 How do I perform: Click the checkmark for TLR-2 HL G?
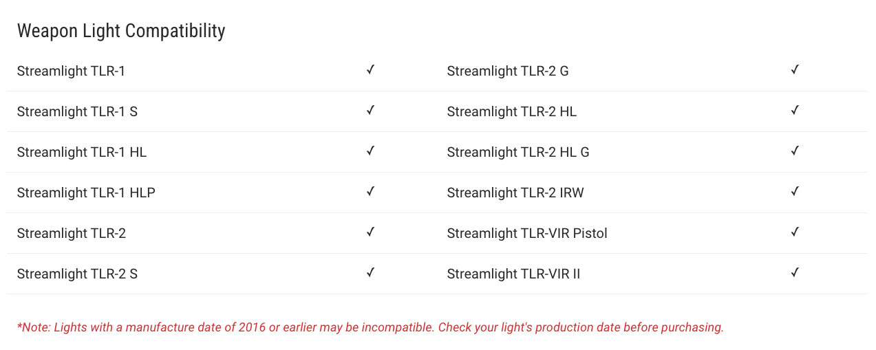coord(795,151)
